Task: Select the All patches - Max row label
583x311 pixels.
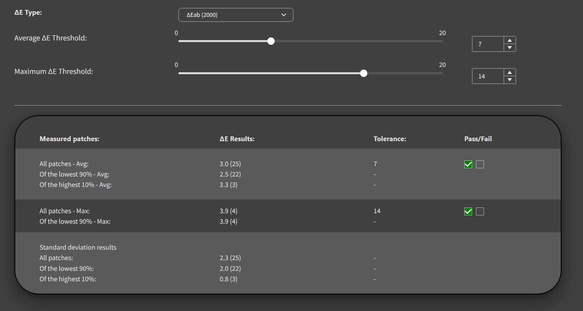Action: pyautogui.click(x=65, y=211)
